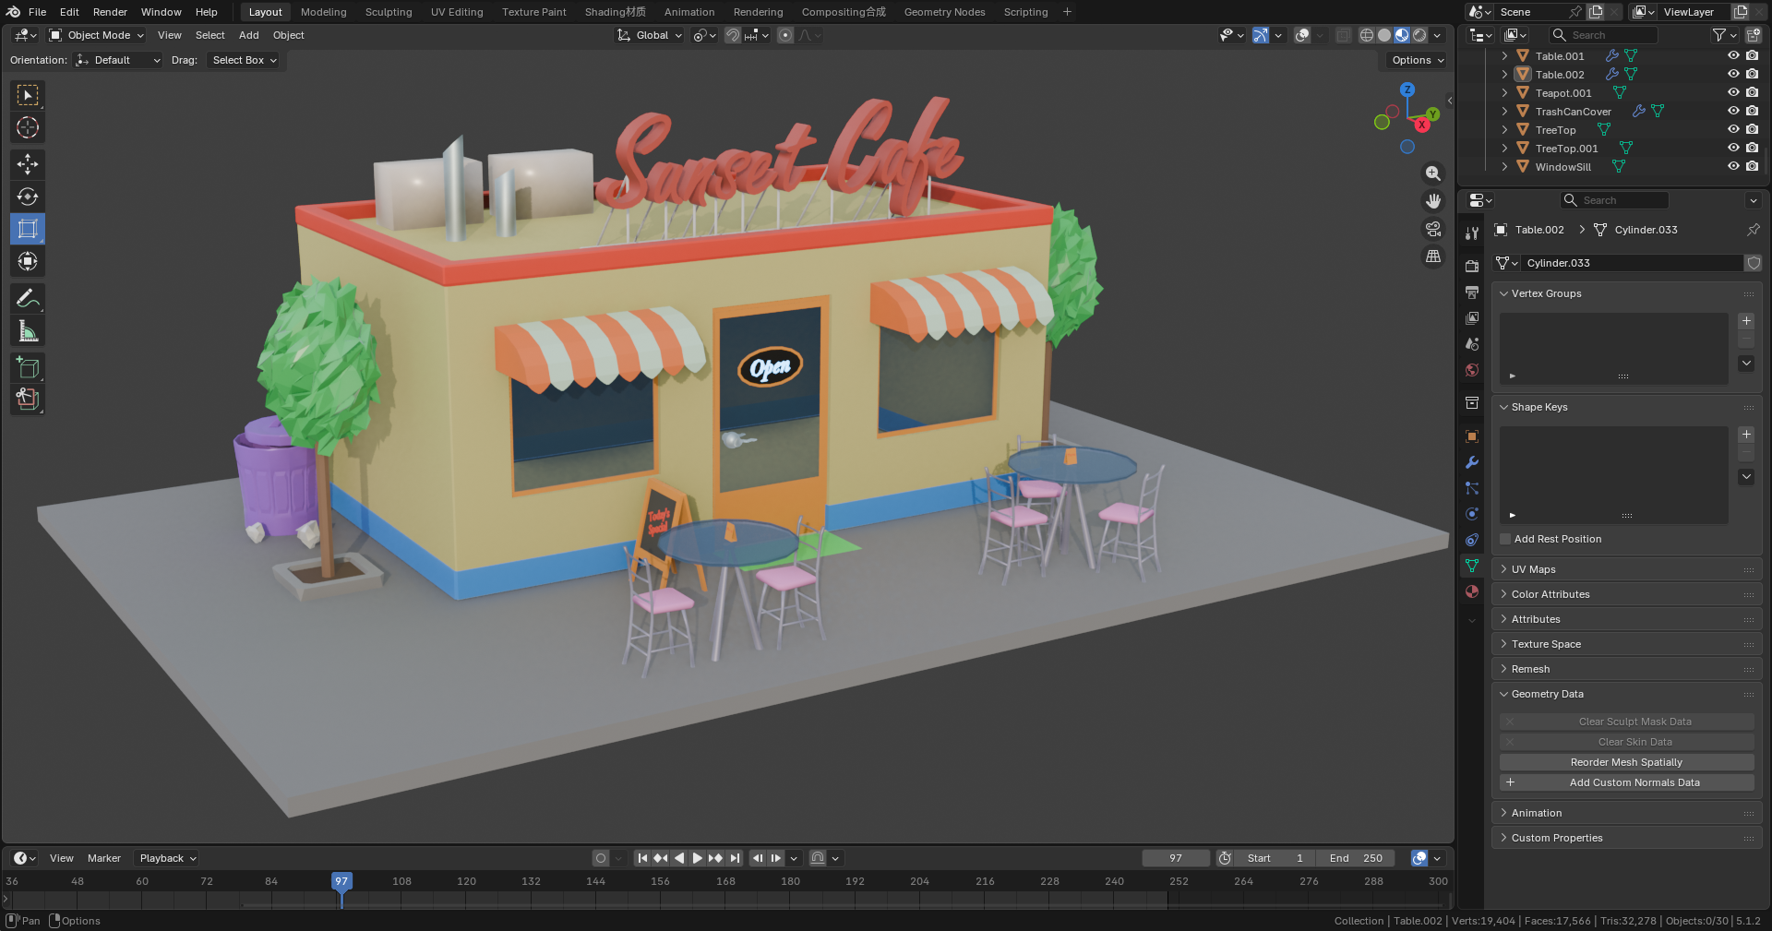Screen dimensions: 1772x931
Task: Select the Transform tool
Action: point(28,261)
